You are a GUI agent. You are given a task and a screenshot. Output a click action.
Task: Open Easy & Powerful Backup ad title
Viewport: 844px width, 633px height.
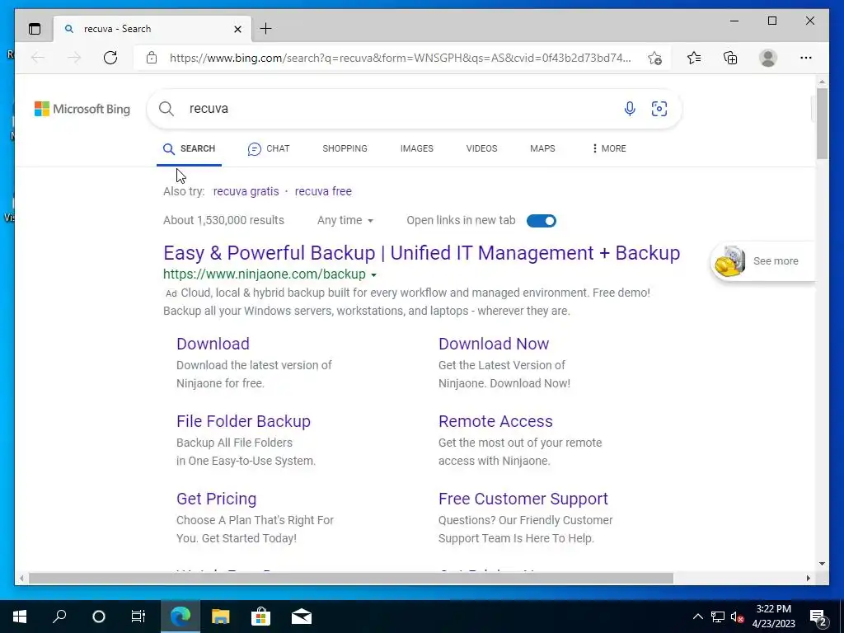421,253
